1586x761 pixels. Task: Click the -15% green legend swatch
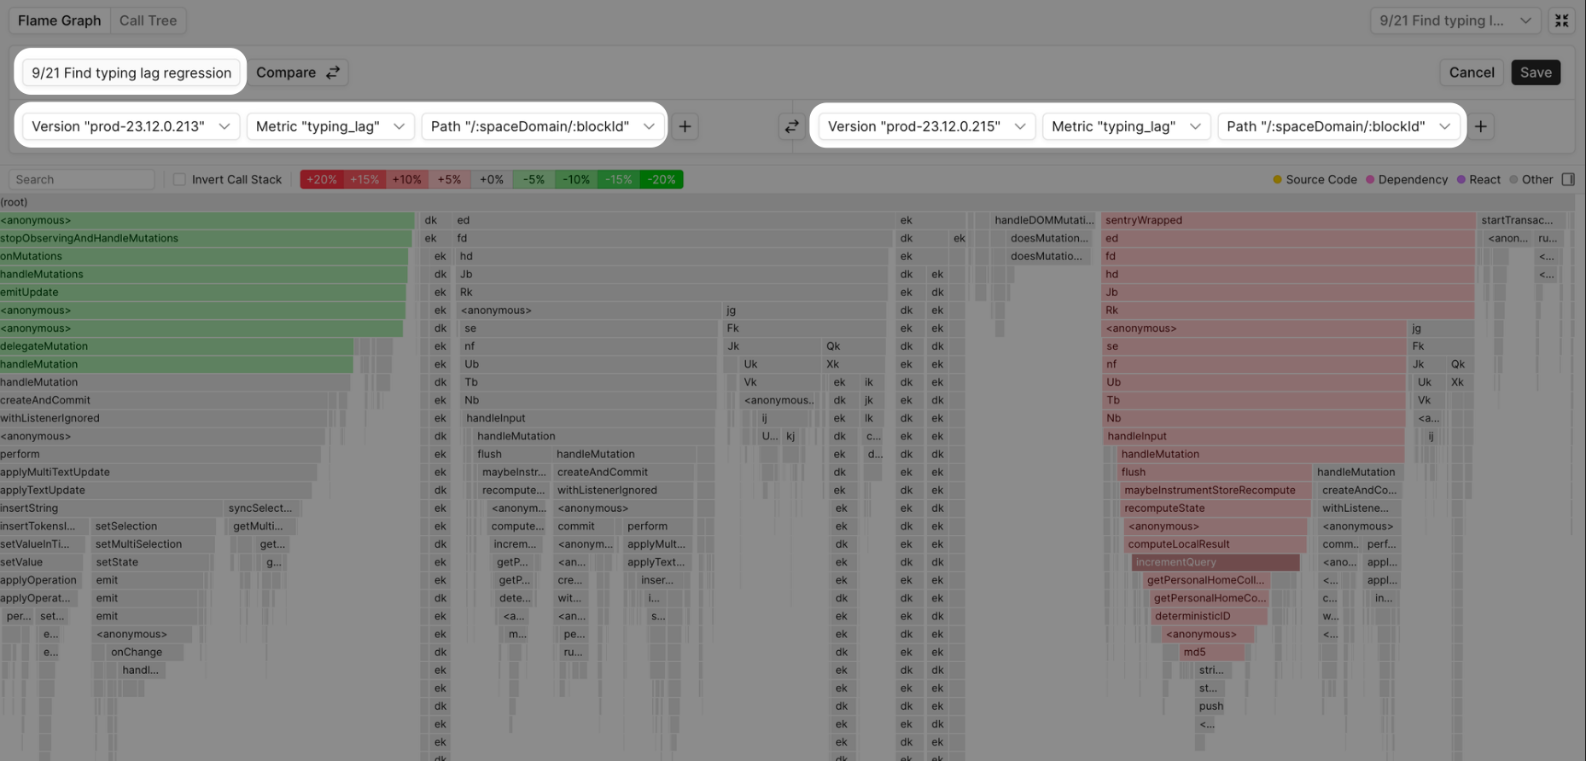[x=619, y=179]
